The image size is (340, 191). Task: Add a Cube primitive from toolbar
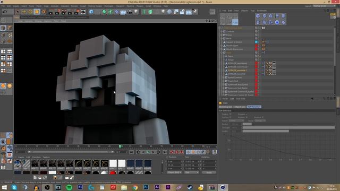(91, 12)
